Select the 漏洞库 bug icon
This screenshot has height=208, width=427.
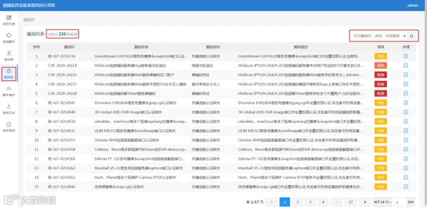coord(9,71)
